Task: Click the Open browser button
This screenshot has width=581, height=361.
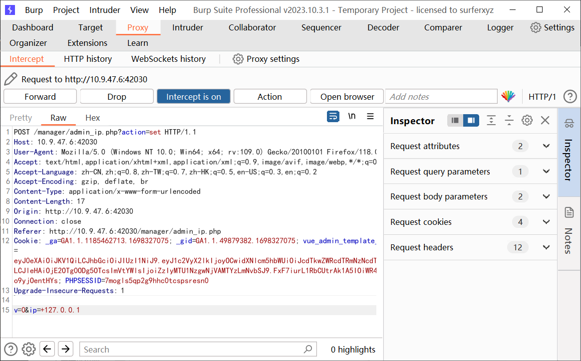Action: [347, 97]
